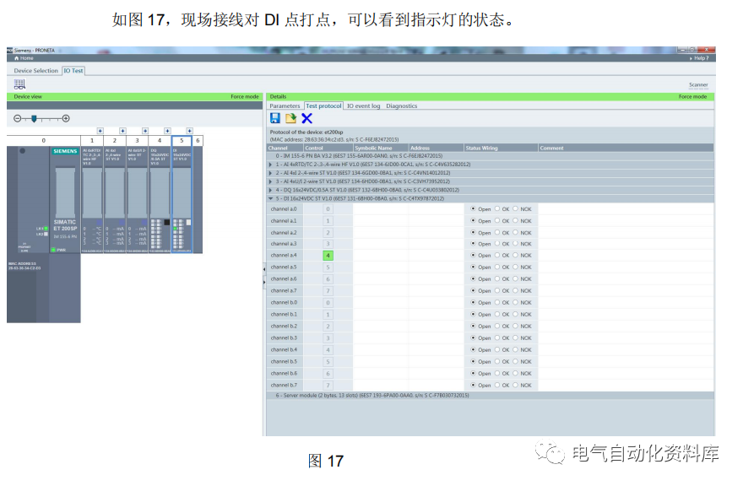This screenshot has width=743, height=486.
Task: Mark channel a.1 as NOK
Action: point(515,220)
